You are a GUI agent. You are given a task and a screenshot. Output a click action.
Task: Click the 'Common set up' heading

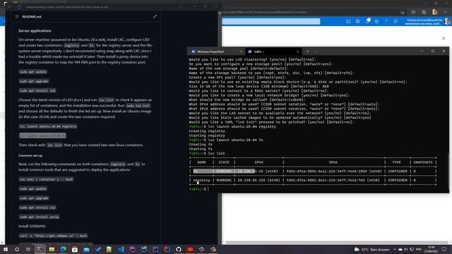[x=30, y=155]
